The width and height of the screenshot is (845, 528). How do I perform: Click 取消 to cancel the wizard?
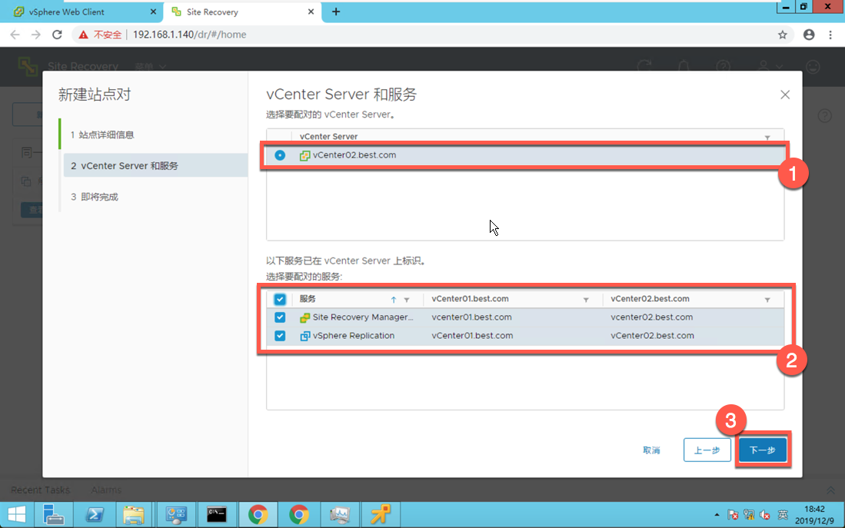coord(651,450)
